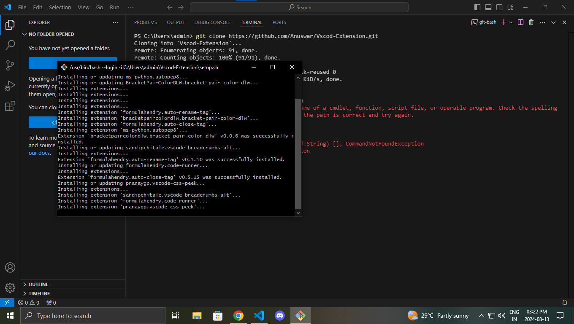
Task: Expand the OUTLINE section
Action: 38,284
